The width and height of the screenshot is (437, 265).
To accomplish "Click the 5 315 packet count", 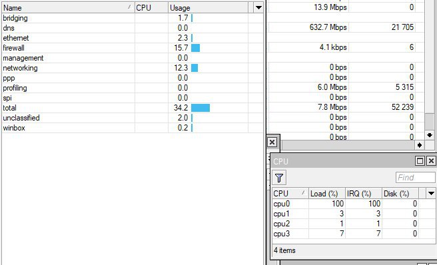I will [x=404, y=87].
